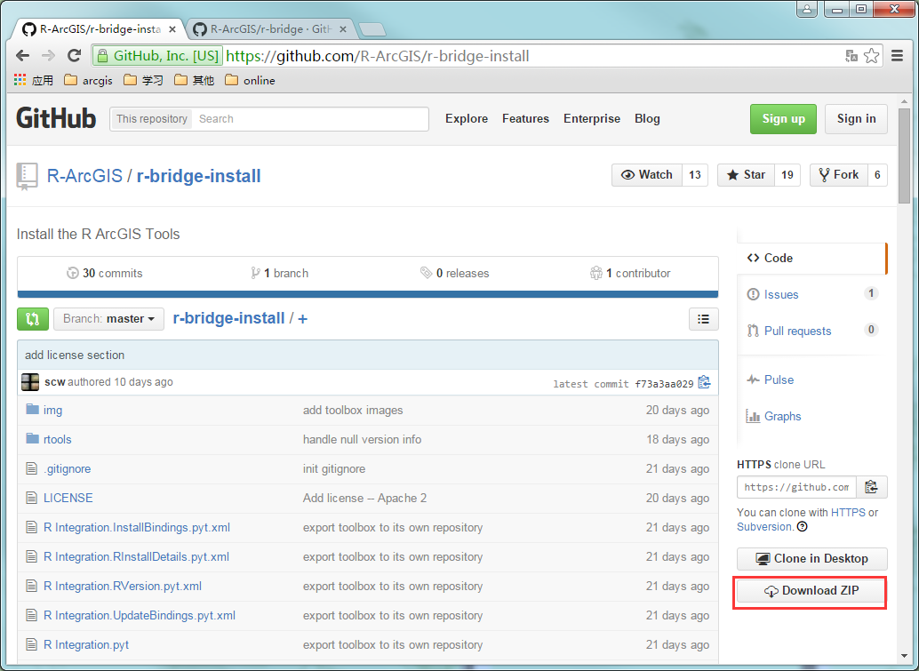
Task: Bookmark page with star icon
Action: pos(872,56)
